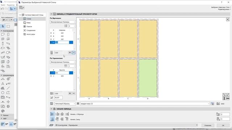Select row 2 height value 600

62,76
